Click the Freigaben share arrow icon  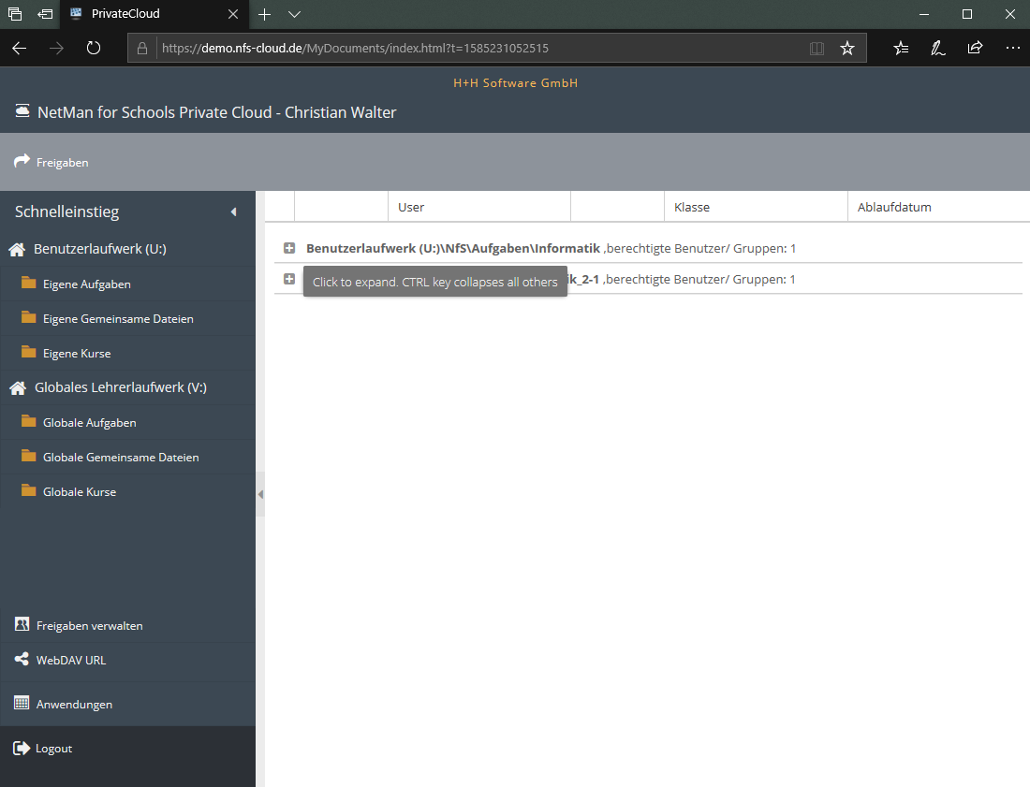[22, 162]
